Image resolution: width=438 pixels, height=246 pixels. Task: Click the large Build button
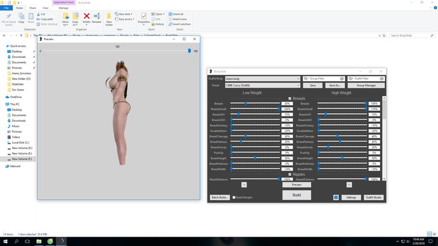coord(297,195)
